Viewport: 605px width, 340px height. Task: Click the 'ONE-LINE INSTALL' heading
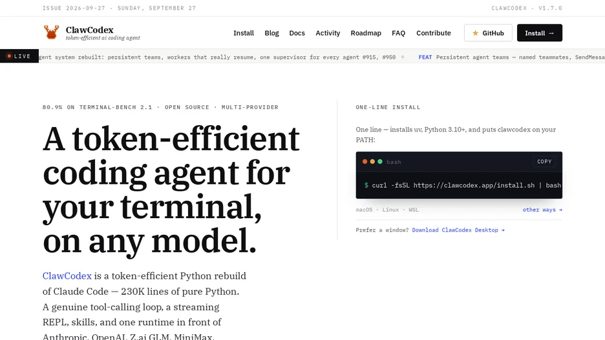coord(388,108)
